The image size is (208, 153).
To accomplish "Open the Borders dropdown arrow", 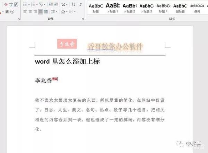I will point(75,12).
